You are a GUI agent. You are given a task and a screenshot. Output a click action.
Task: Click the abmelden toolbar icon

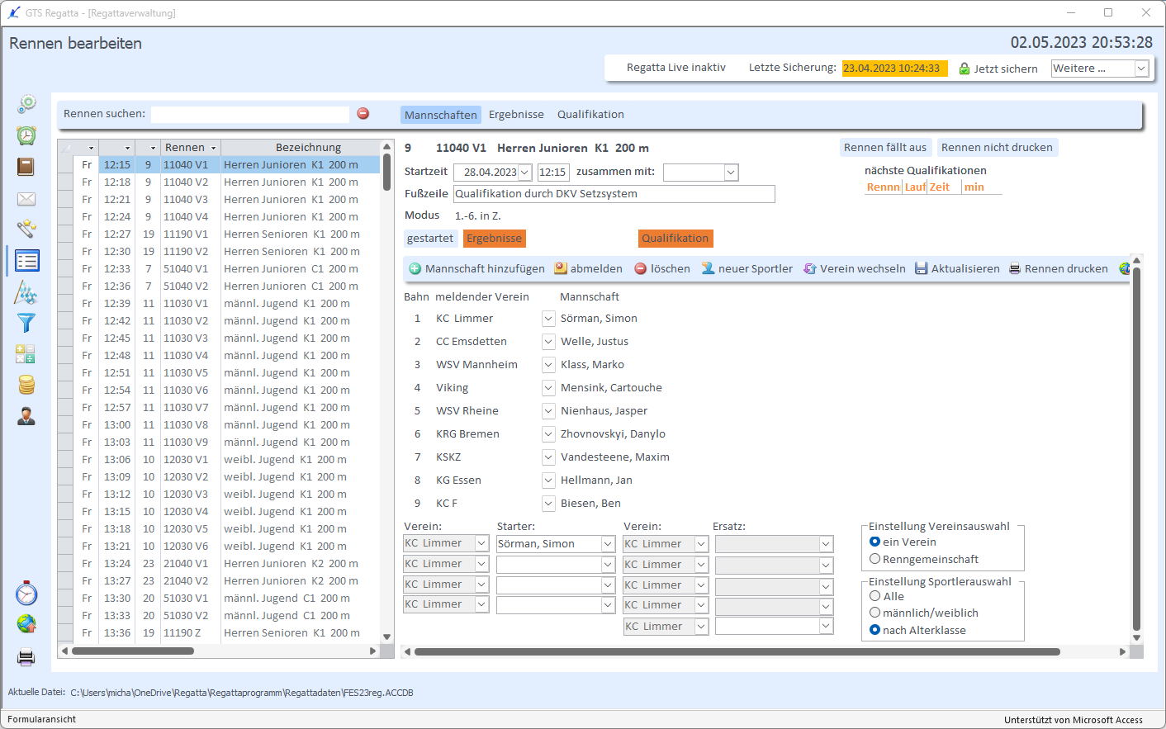click(561, 268)
